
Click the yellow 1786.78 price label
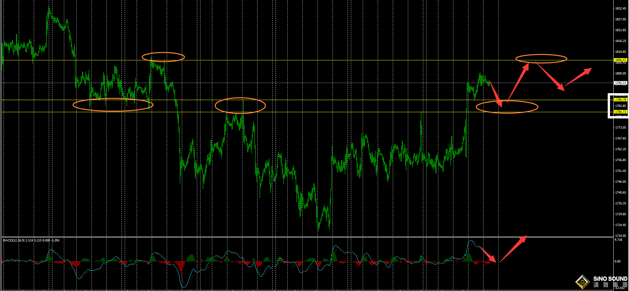[x=620, y=99]
